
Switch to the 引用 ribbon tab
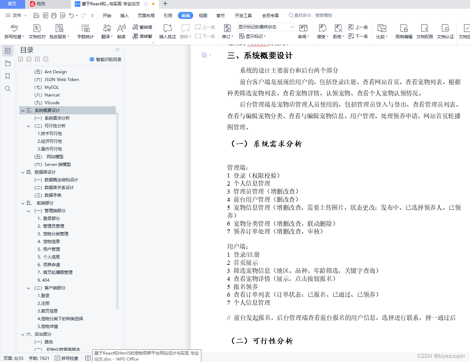tap(168, 15)
